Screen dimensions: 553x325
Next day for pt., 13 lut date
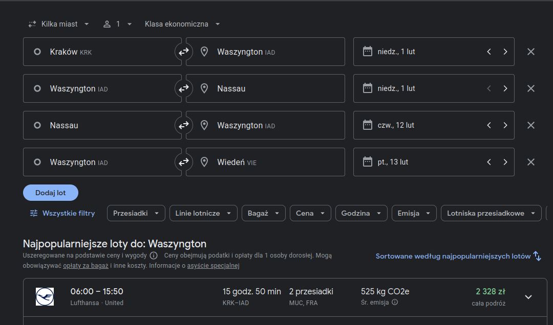(x=505, y=162)
